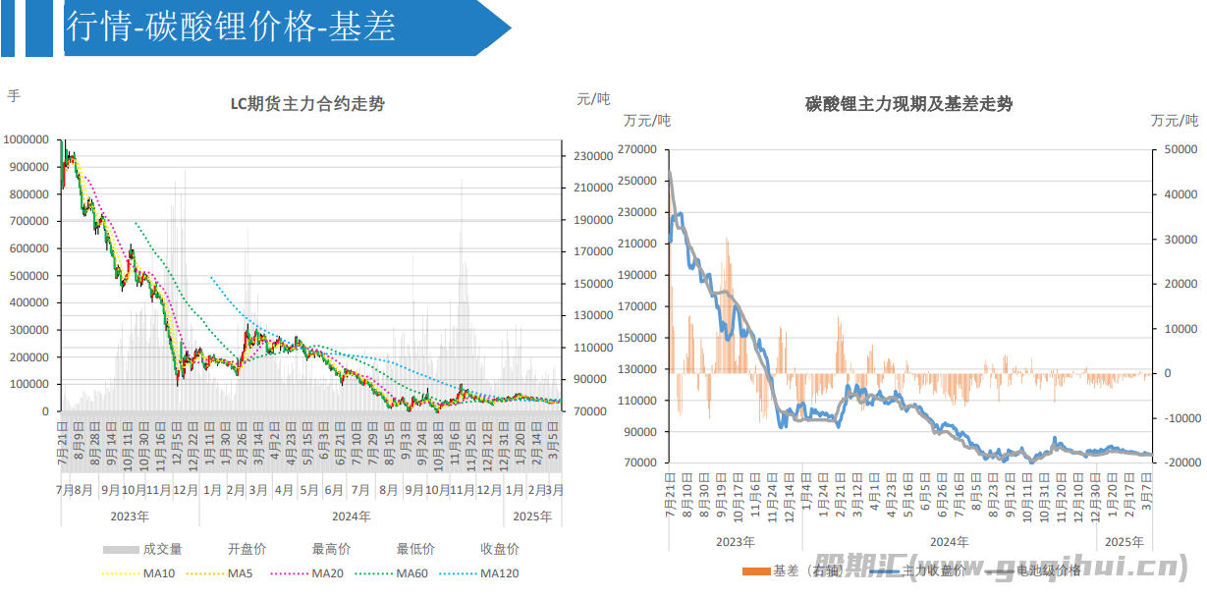The height and width of the screenshot is (597, 1207).
Task: Select the 成交量 gray legend marker
Action: (121, 549)
